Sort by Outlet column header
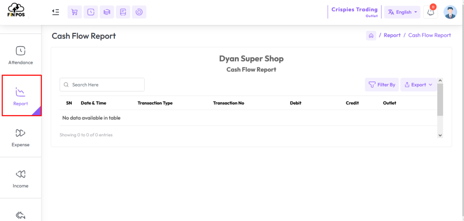Viewport: 464px width, 221px height. [389, 103]
